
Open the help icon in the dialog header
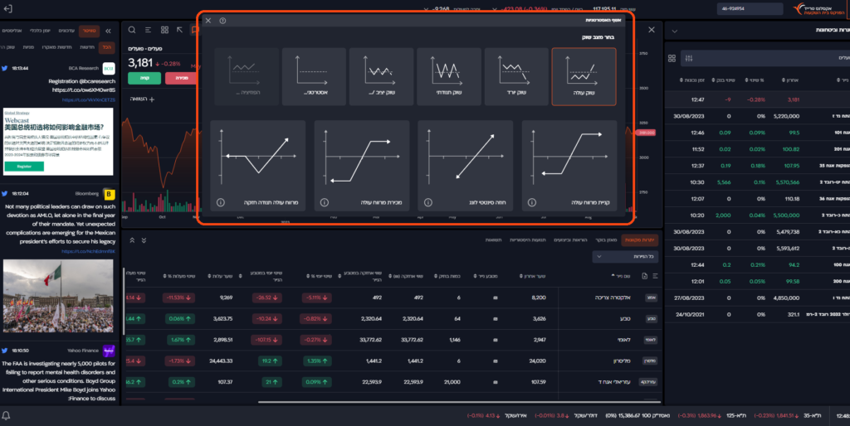(x=222, y=21)
